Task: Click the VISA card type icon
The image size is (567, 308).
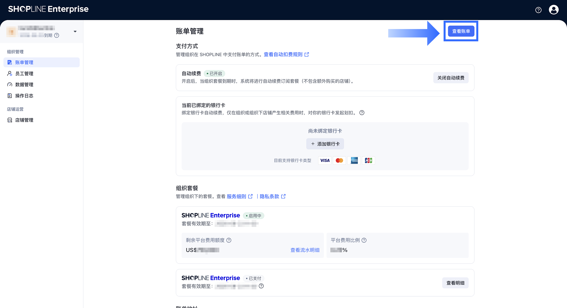Action: pyautogui.click(x=325, y=161)
